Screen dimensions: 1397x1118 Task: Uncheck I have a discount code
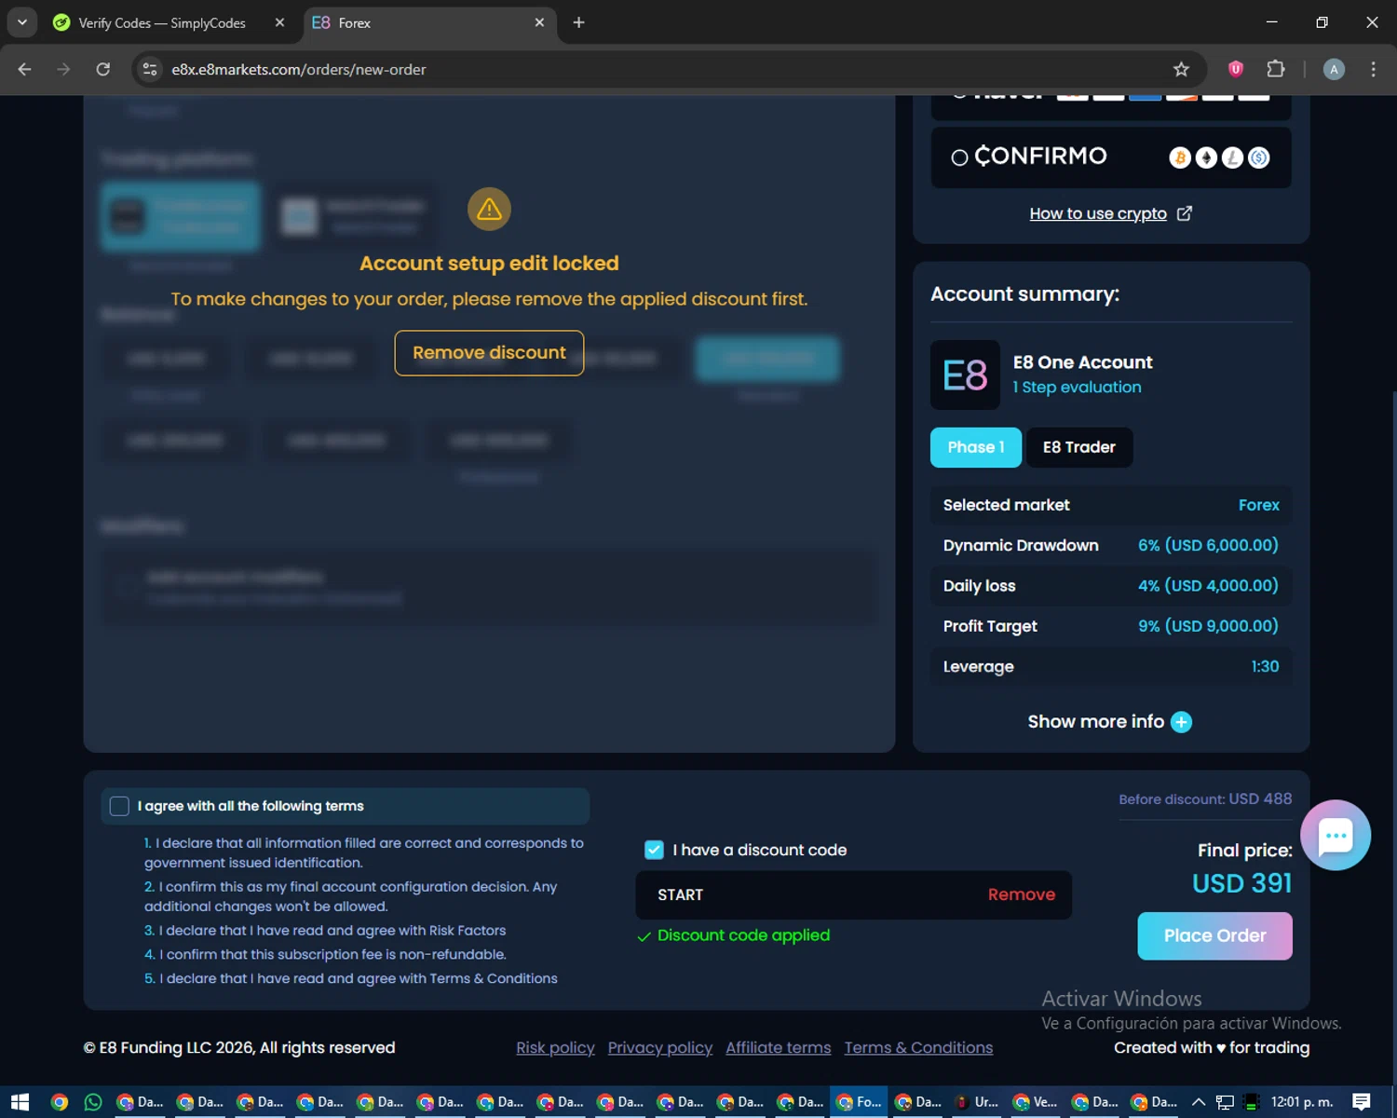(654, 850)
